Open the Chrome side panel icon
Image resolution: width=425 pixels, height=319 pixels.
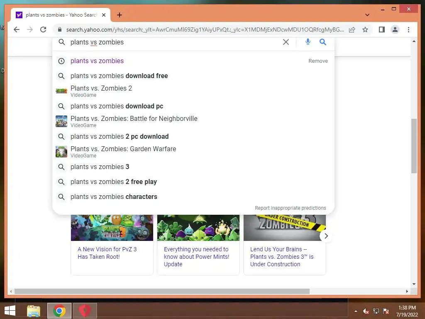pyautogui.click(x=382, y=29)
